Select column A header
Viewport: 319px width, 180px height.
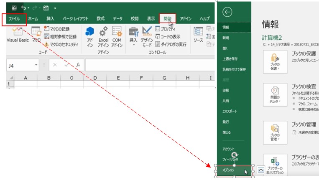click(x=26, y=78)
